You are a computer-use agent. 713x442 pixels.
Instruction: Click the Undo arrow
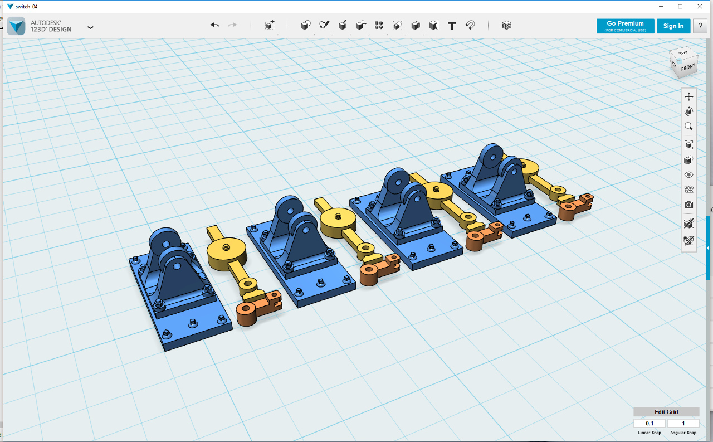tap(214, 25)
